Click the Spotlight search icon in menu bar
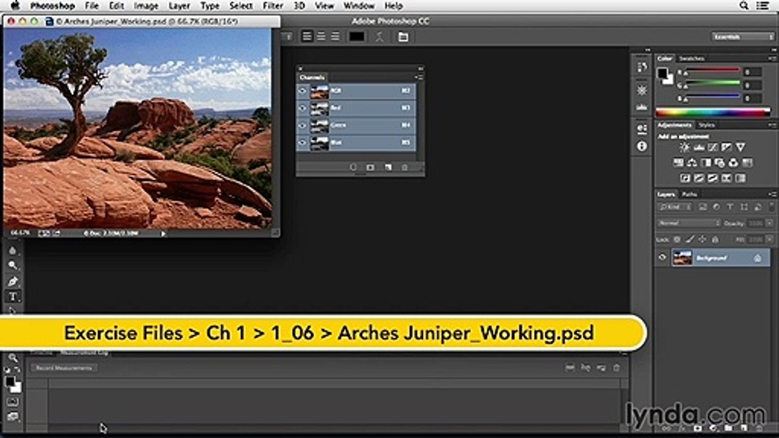The image size is (779, 438). (744, 5)
